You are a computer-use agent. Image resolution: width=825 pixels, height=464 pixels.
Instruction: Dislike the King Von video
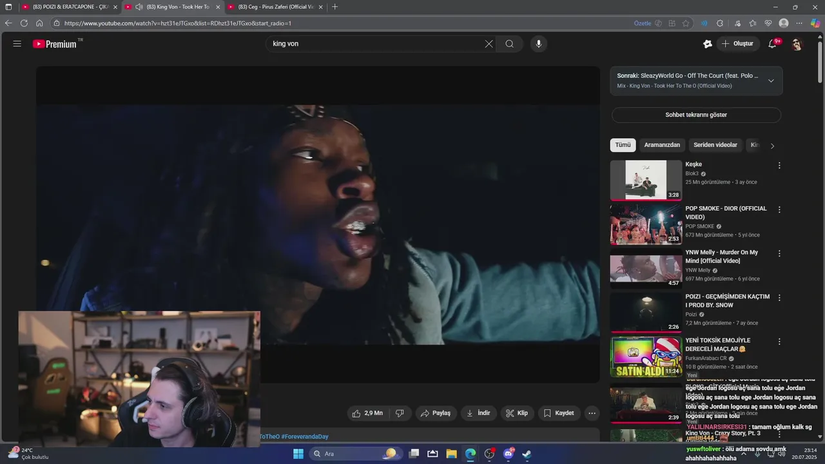400,413
